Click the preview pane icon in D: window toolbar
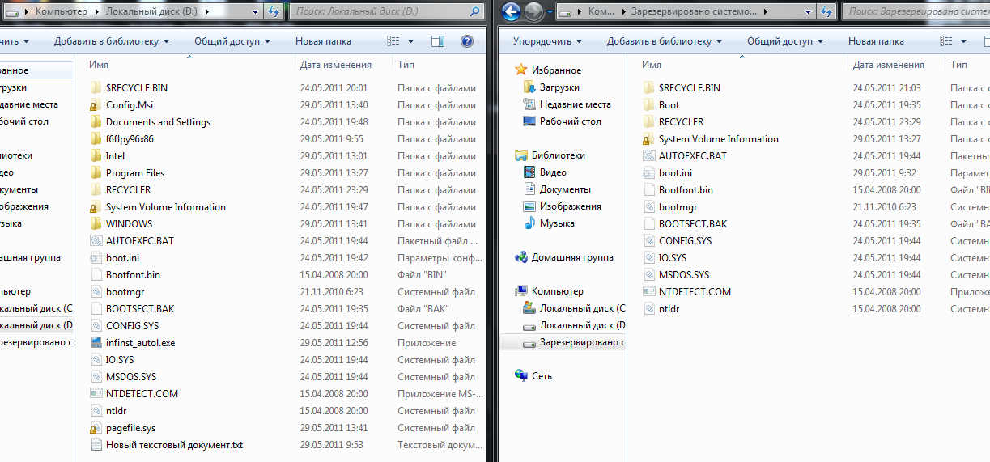The height and width of the screenshot is (462, 990). click(438, 41)
